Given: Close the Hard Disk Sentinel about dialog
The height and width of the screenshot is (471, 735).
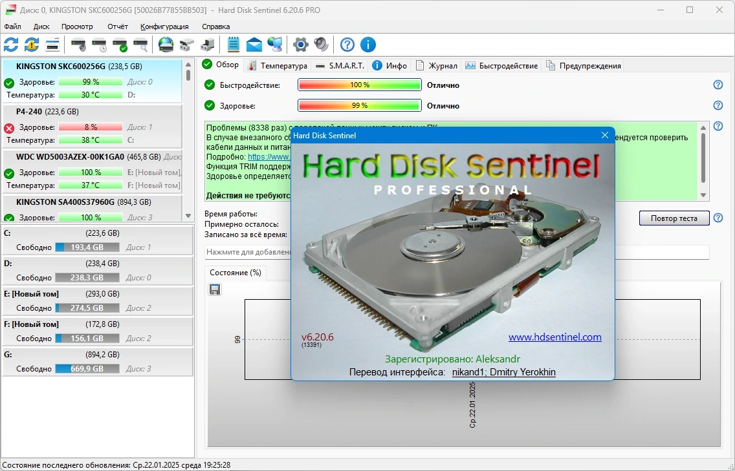Looking at the screenshot, I should [605, 135].
